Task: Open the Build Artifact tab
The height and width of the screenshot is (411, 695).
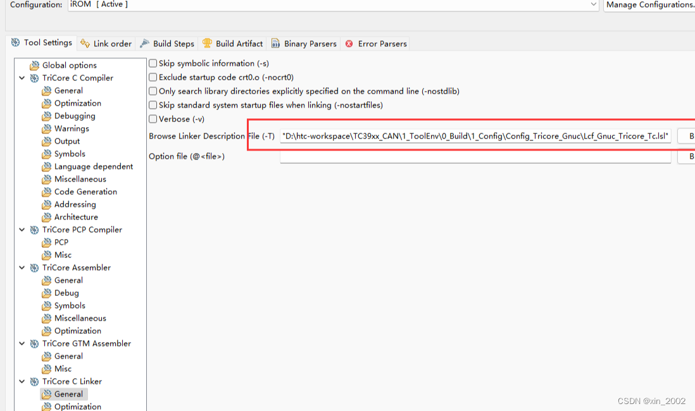Action: [233, 44]
